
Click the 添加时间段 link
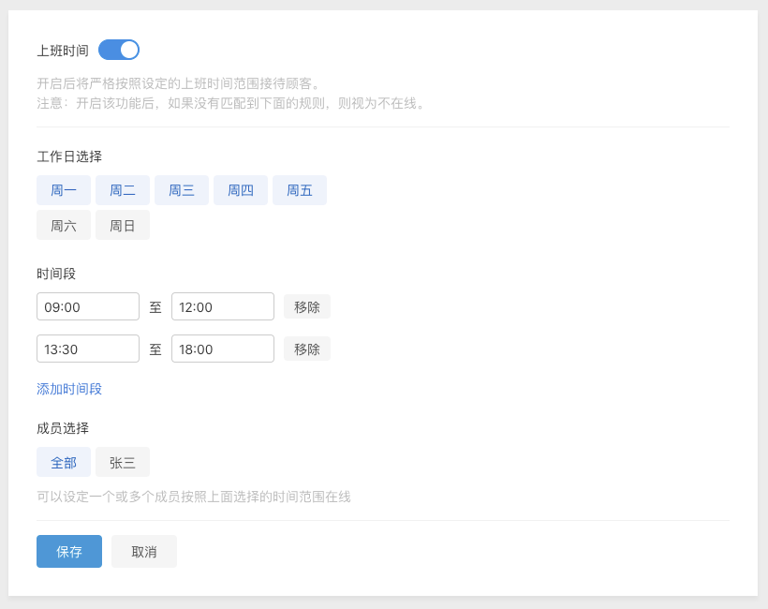(x=69, y=389)
